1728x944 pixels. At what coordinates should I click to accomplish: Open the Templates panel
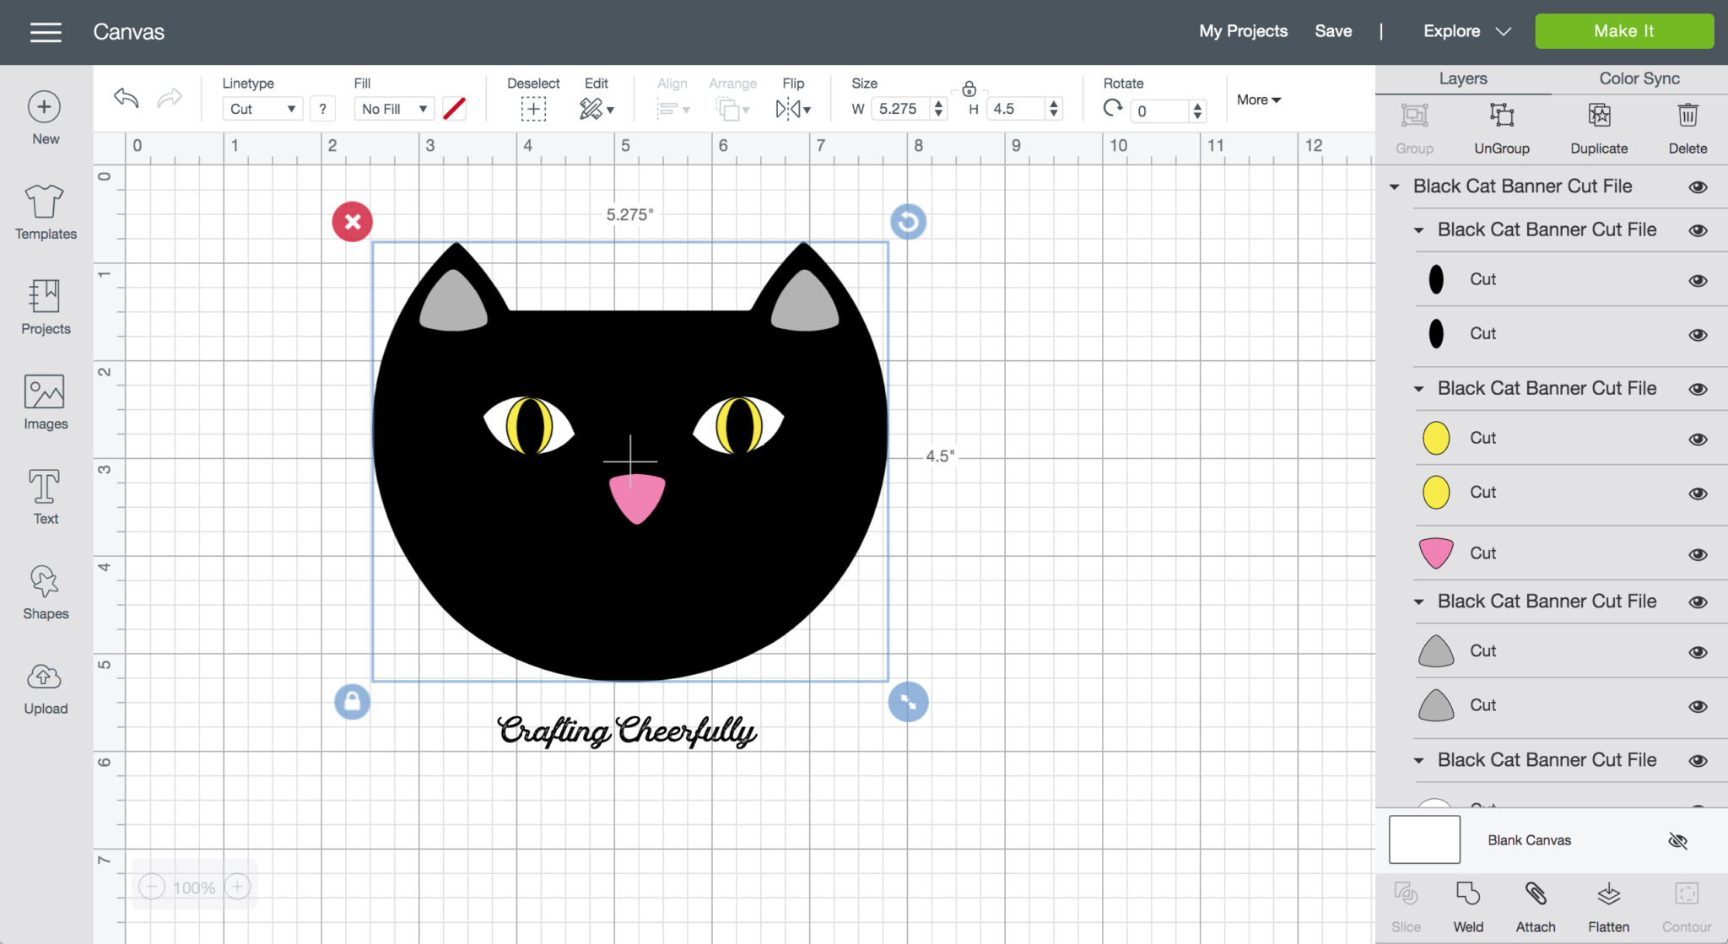[44, 211]
